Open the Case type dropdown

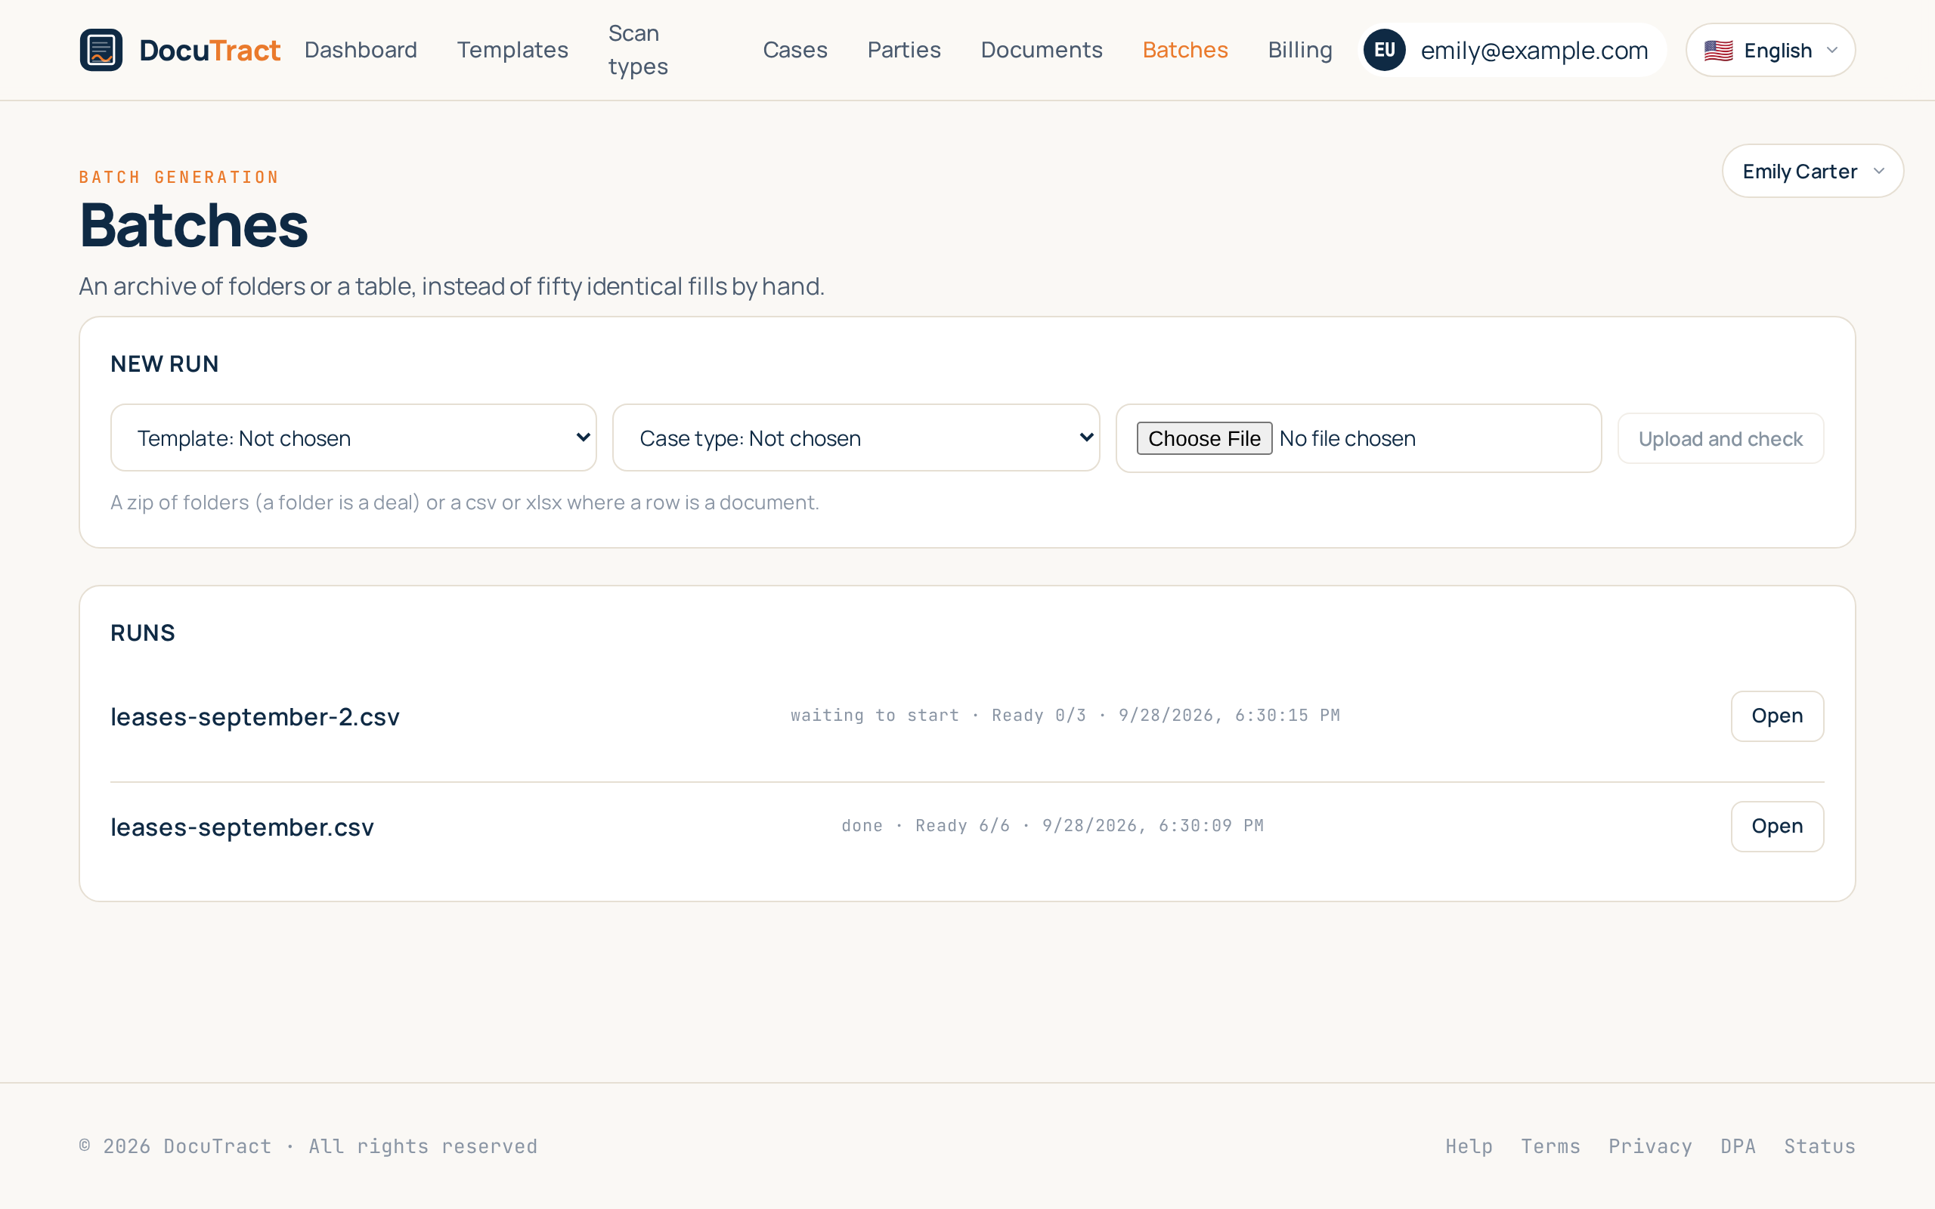tap(856, 438)
